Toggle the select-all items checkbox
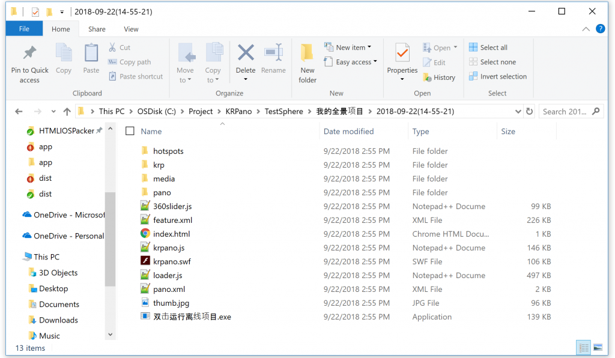The height and width of the screenshot is (358, 615). [130, 131]
